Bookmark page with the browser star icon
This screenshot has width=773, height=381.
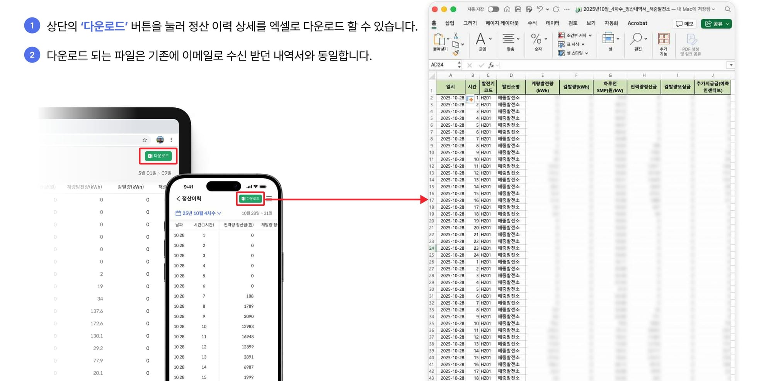point(145,140)
